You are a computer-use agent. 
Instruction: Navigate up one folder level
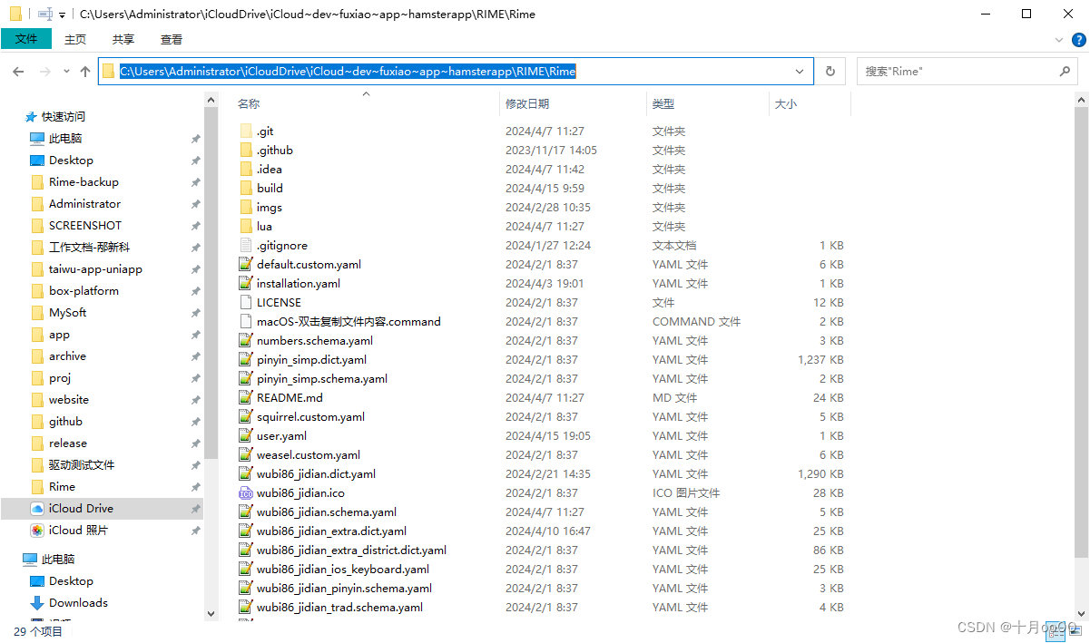coord(84,71)
